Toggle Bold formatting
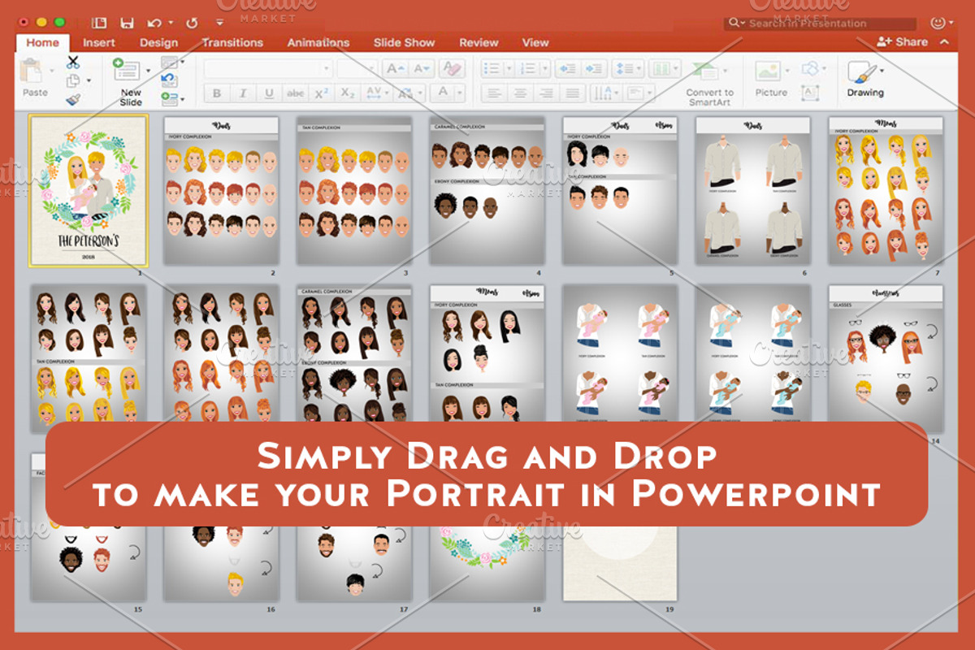Image resolution: width=975 pixels, height=650 pixels. click(x=217, y=93)
